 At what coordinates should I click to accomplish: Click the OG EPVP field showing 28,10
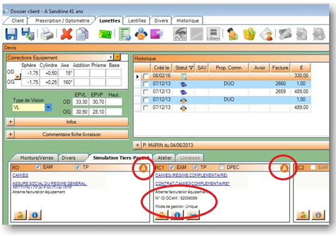(x=98, y=111)
